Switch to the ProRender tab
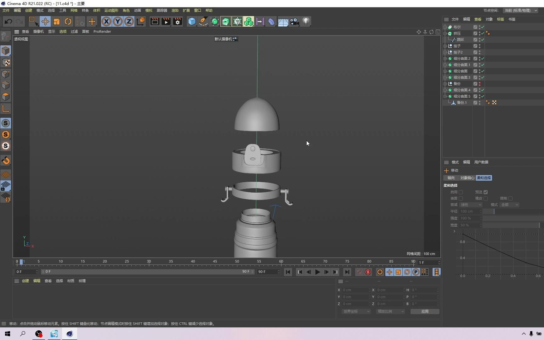The image size is (544, 340). 102,31
